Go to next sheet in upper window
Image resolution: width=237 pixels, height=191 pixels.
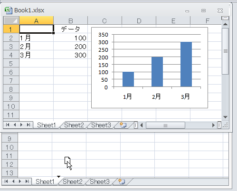point(21,125)
